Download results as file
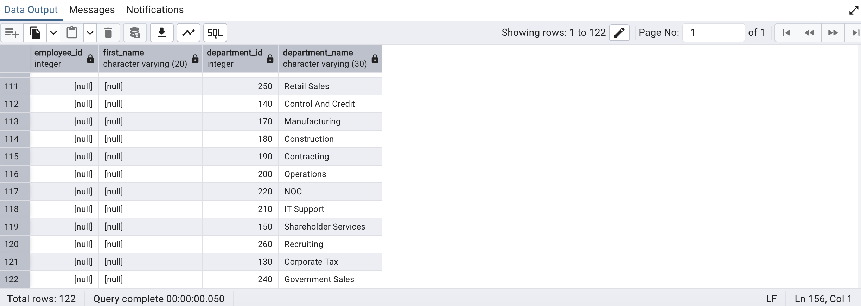This screenshot has height=306, width=861. [162, 33]
